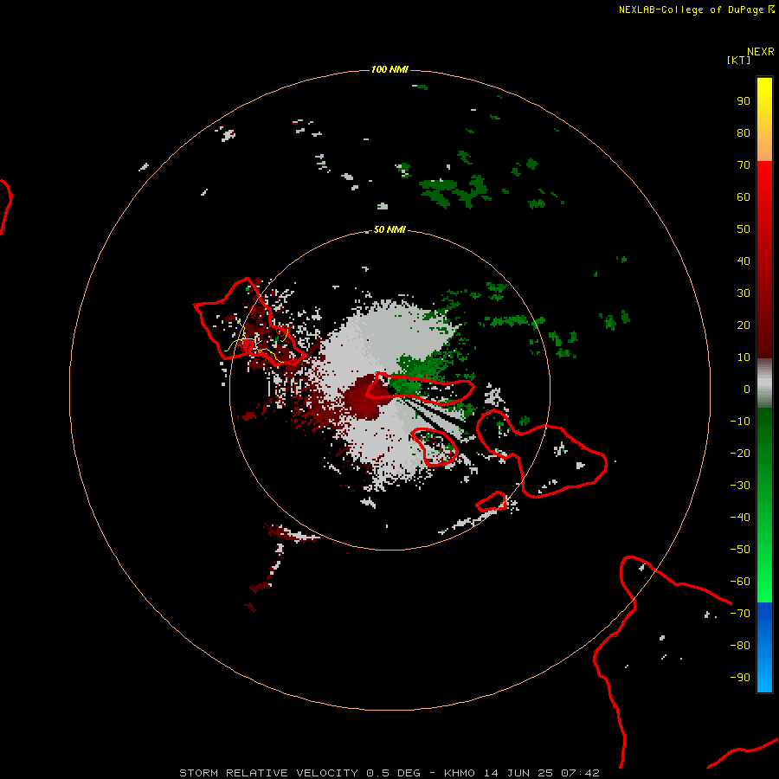Viewport: 779px width, 779px height.
Task: Click the 14 JUN 25 date stamp
Action: click(518, 773)
